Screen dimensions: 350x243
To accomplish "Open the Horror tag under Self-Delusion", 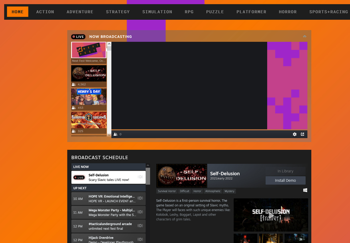I will coord(197,191).
